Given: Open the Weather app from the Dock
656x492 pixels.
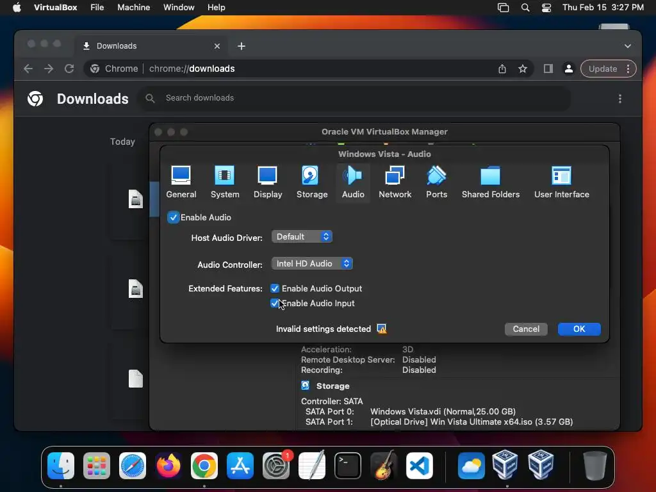Looking at the screenshot, I should tap(471, 465).
